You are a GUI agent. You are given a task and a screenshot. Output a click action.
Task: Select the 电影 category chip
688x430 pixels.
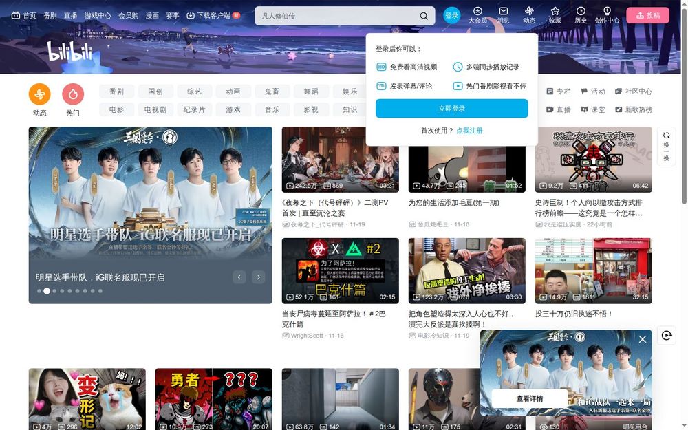click(x=116, y=109)
